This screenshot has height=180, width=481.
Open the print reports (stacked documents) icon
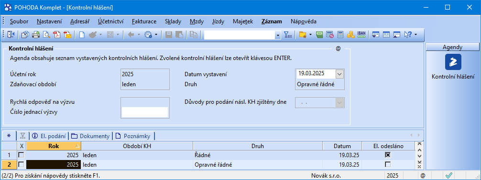point(25,35)
